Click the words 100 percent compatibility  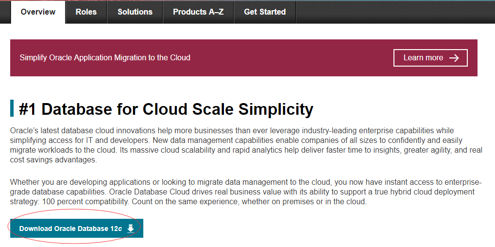click(85, 202)
